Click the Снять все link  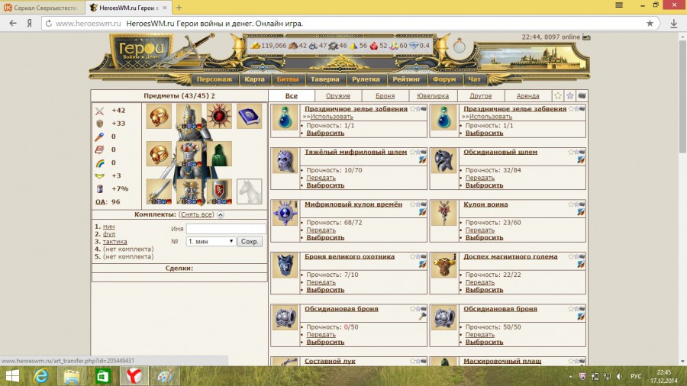pos(196,214)
